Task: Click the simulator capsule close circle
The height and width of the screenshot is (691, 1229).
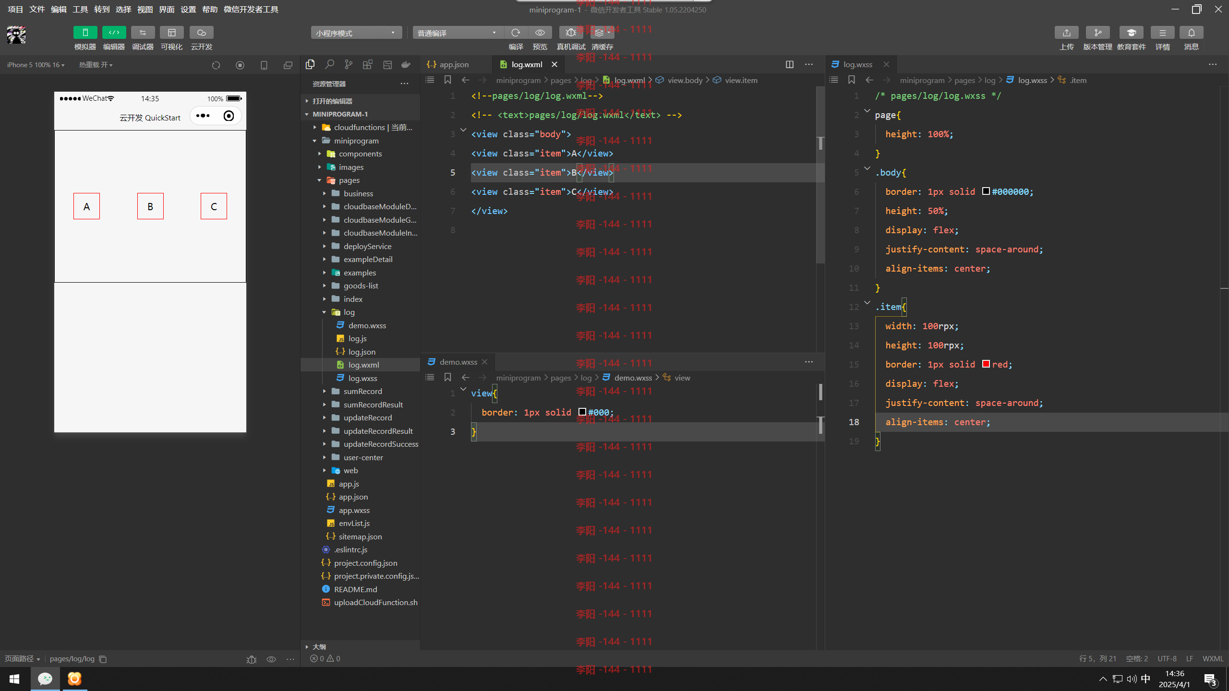Action: click(x=229, y=116)
